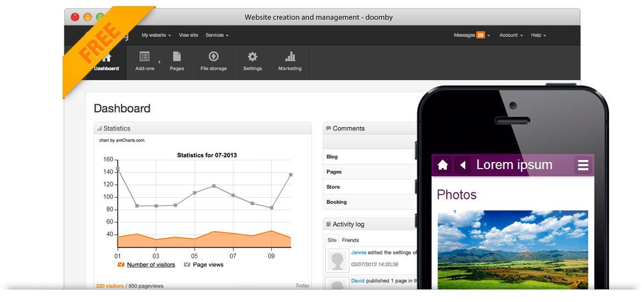Screen dimensions: 642x302
Task: Click the Comments panel speech icon
Action: (x=328, y=128)
